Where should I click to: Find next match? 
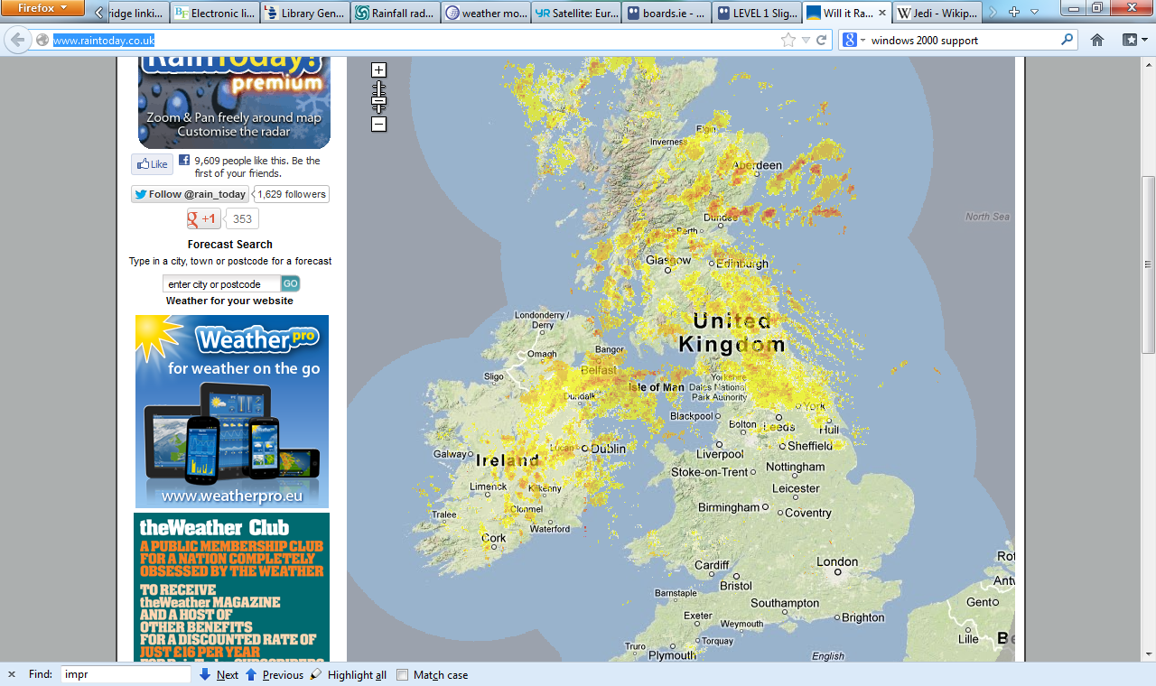click(x=219, y=674)
